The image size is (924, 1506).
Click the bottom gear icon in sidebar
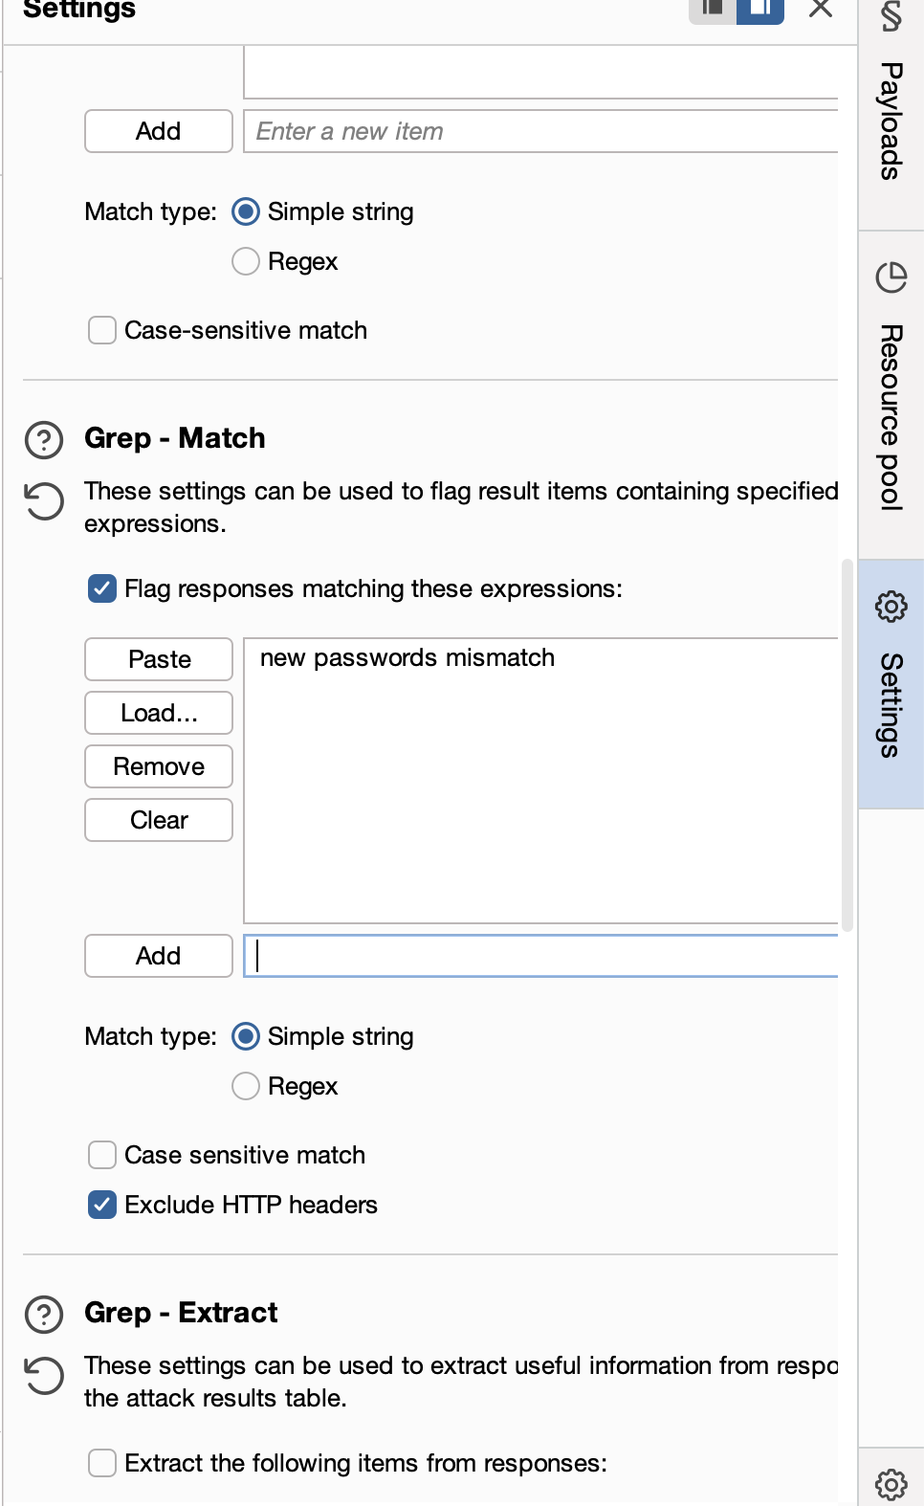tap(891, 1484)
